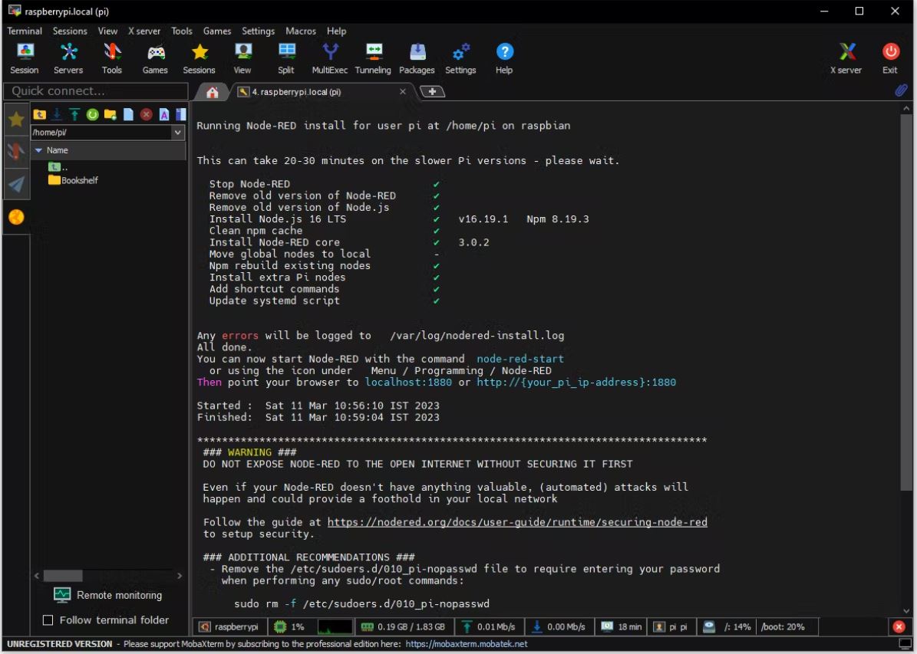
Task: Click the CPU 1% status entry
Action: pos(290,627)
